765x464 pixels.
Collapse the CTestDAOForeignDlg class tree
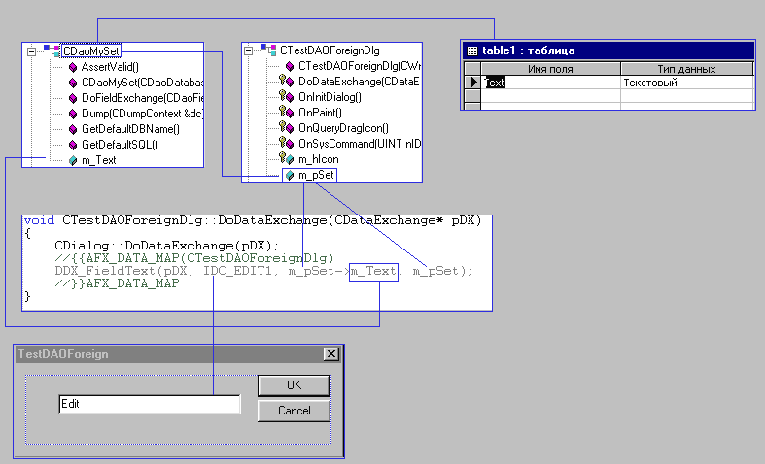point(248,50)
